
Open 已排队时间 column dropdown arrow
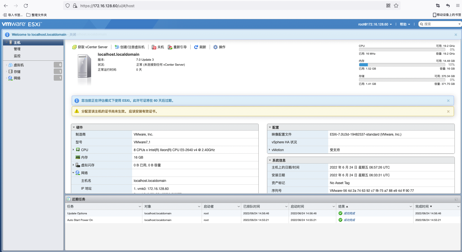(x=286, y=207)
